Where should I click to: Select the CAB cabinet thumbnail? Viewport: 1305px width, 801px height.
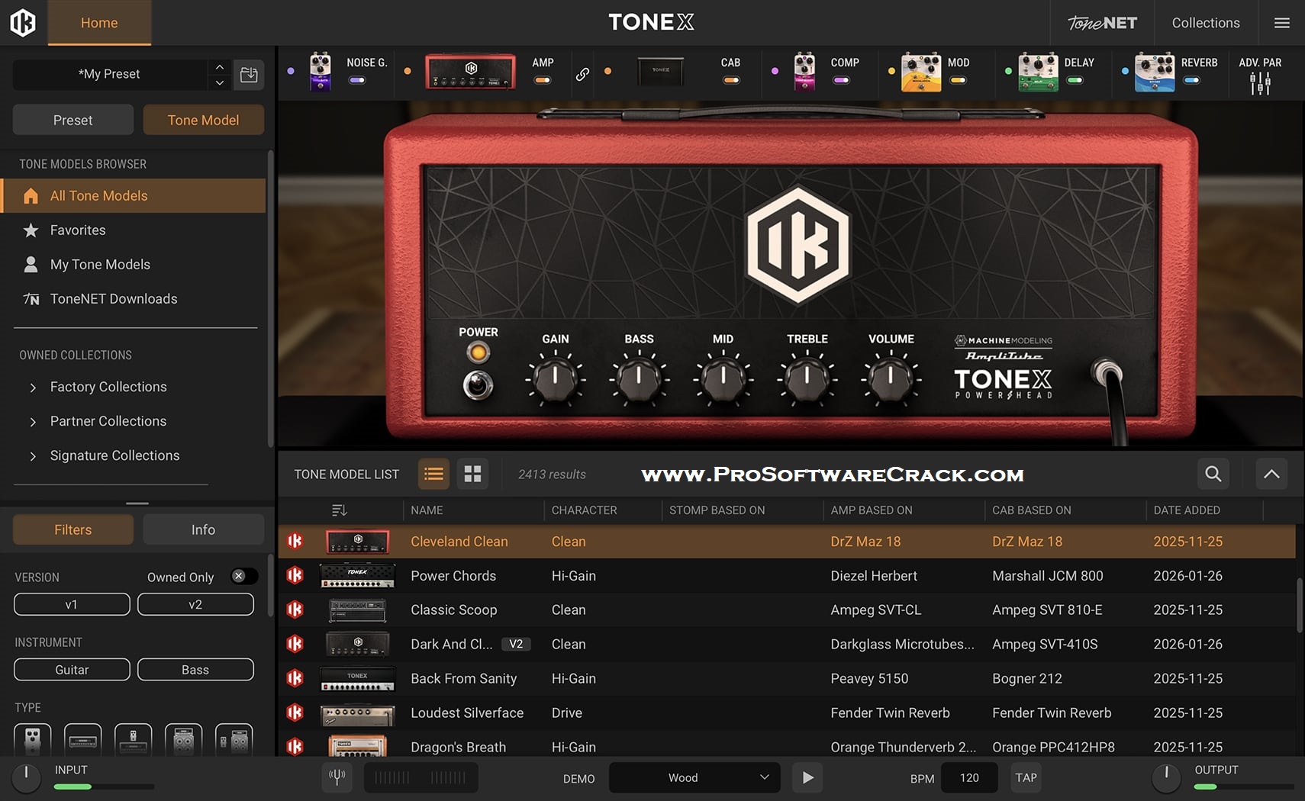661,71
